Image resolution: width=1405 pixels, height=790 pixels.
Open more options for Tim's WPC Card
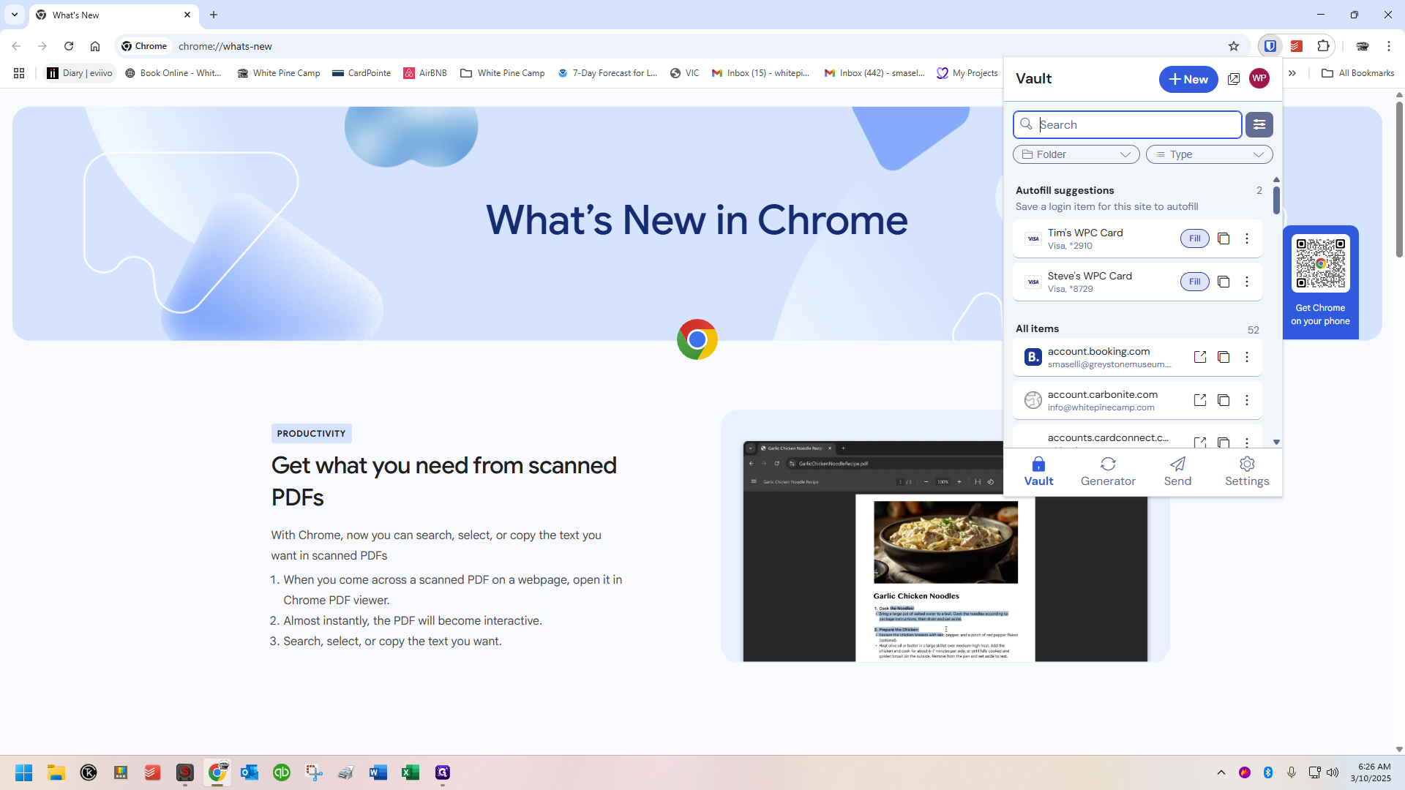point(1247,238)
